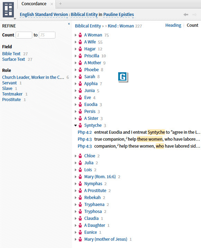Expand the A Woman entry
Screen dimensions: 201x248
[76, 35]
